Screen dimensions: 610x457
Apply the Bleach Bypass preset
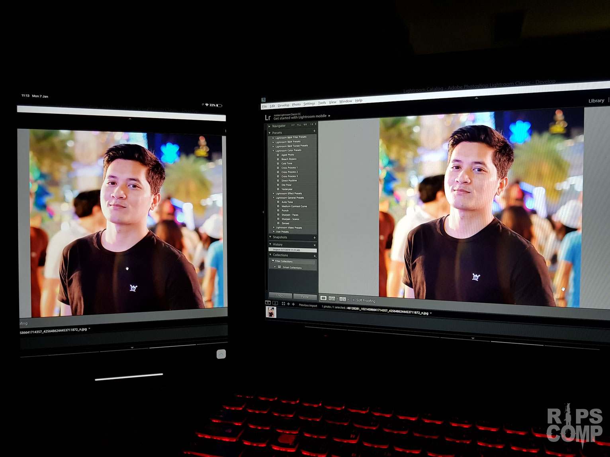289,159
